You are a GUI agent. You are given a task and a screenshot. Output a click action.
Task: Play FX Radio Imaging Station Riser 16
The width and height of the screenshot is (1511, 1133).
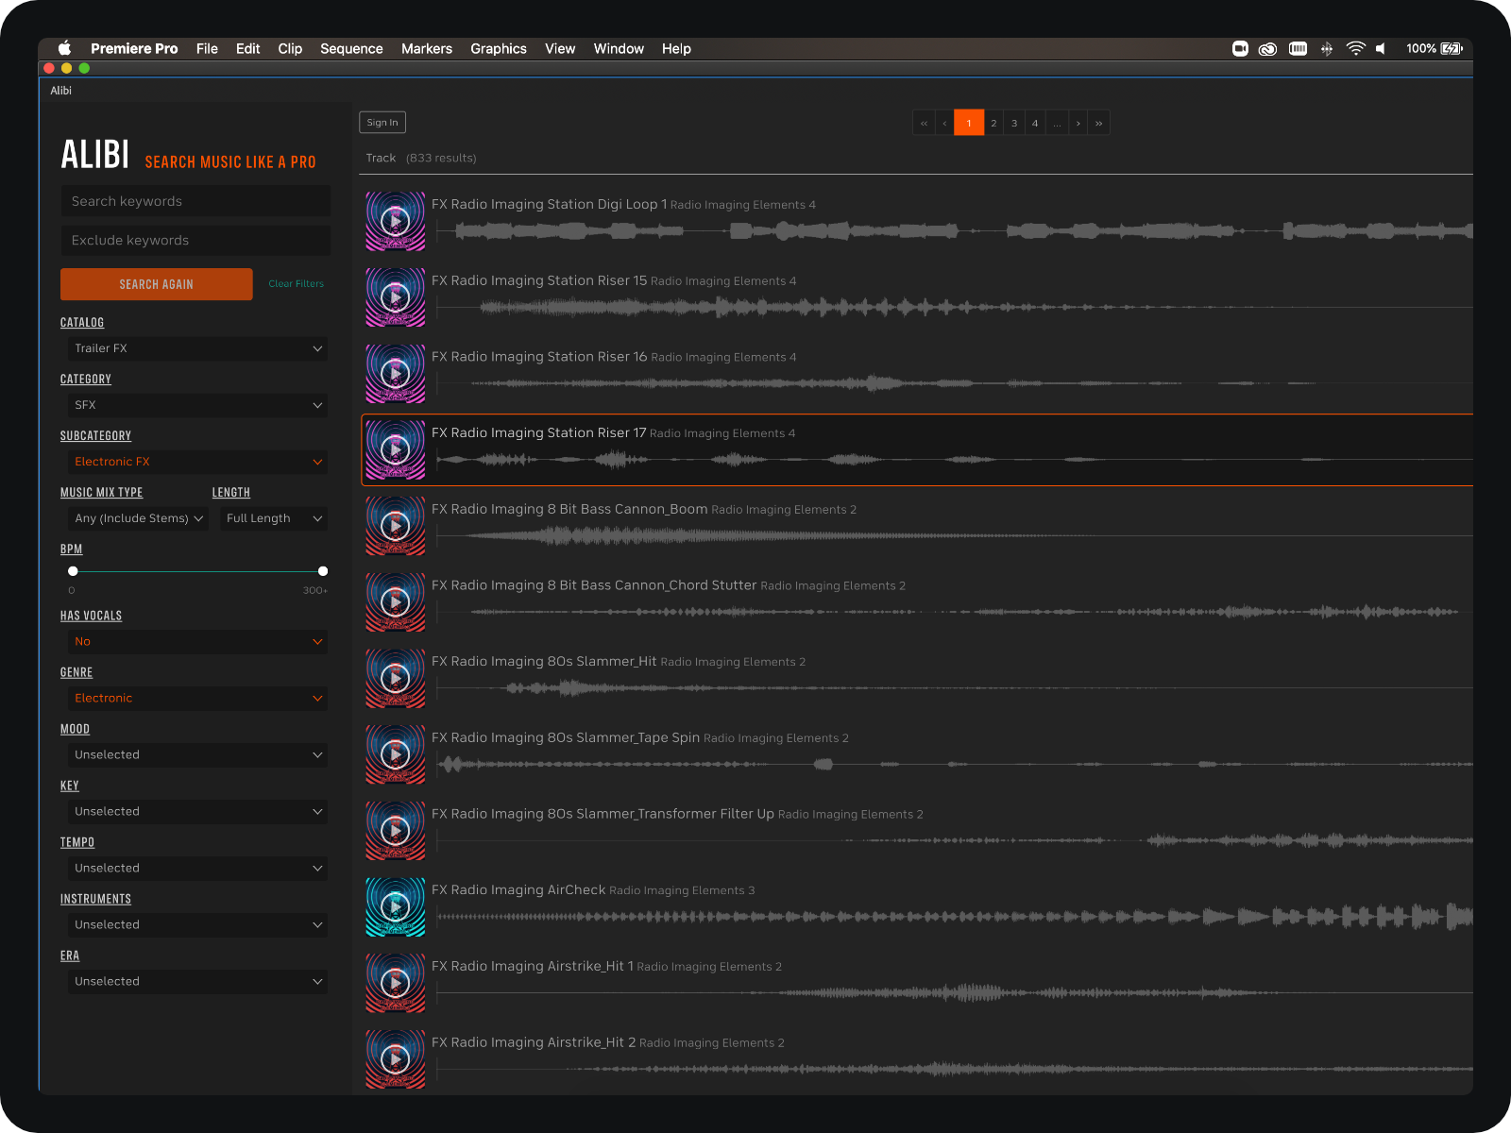(x=396, y=374)
